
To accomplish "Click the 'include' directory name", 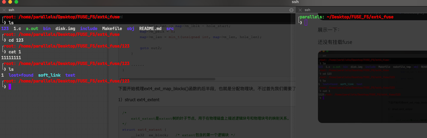I will coord(89,29).
